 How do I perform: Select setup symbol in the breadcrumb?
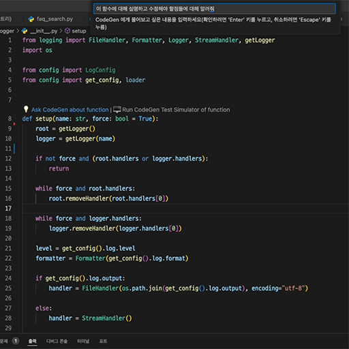coord(79,31)
